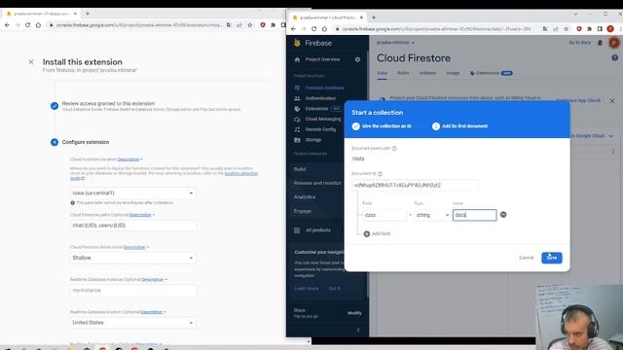This screenshot has height=350, width=623.
Task: Click Cancel in Start a collection dialog
Action: 527,258
